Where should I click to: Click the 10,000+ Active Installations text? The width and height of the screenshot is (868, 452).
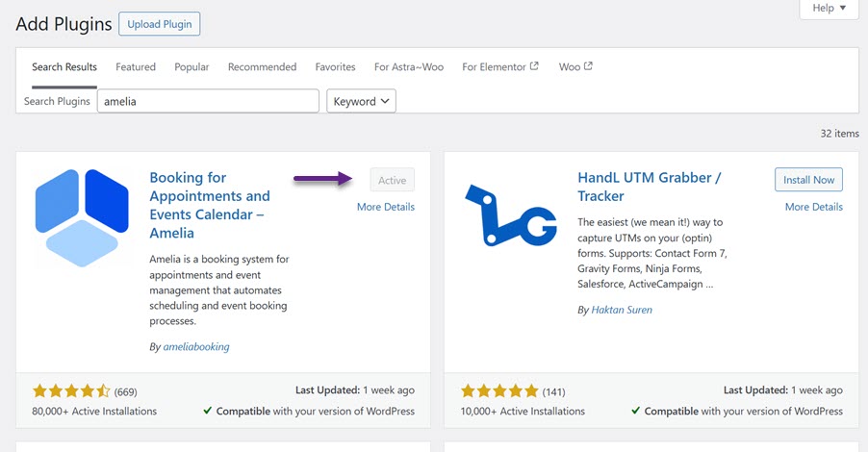[x=523, y=411]
